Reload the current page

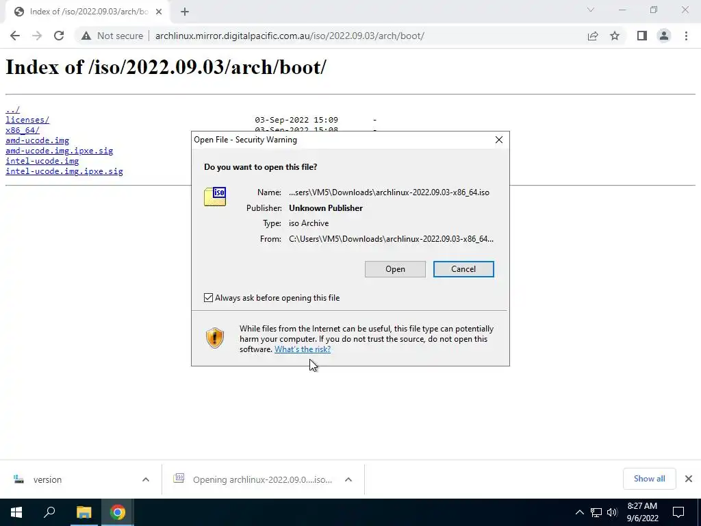click(59, 36)
